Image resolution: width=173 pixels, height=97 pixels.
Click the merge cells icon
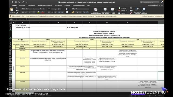pyautogui.click(x=67, y=12)
